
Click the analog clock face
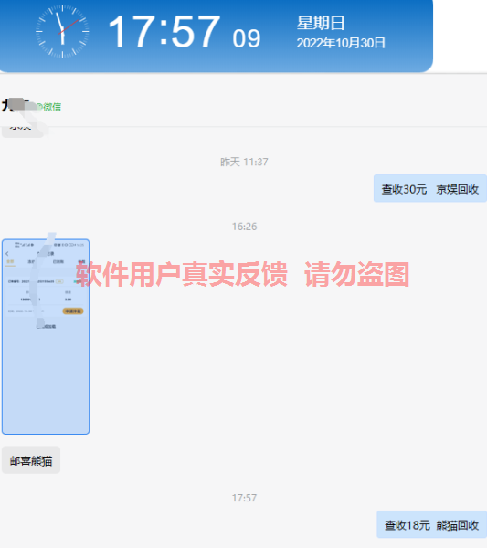[62, 31]
